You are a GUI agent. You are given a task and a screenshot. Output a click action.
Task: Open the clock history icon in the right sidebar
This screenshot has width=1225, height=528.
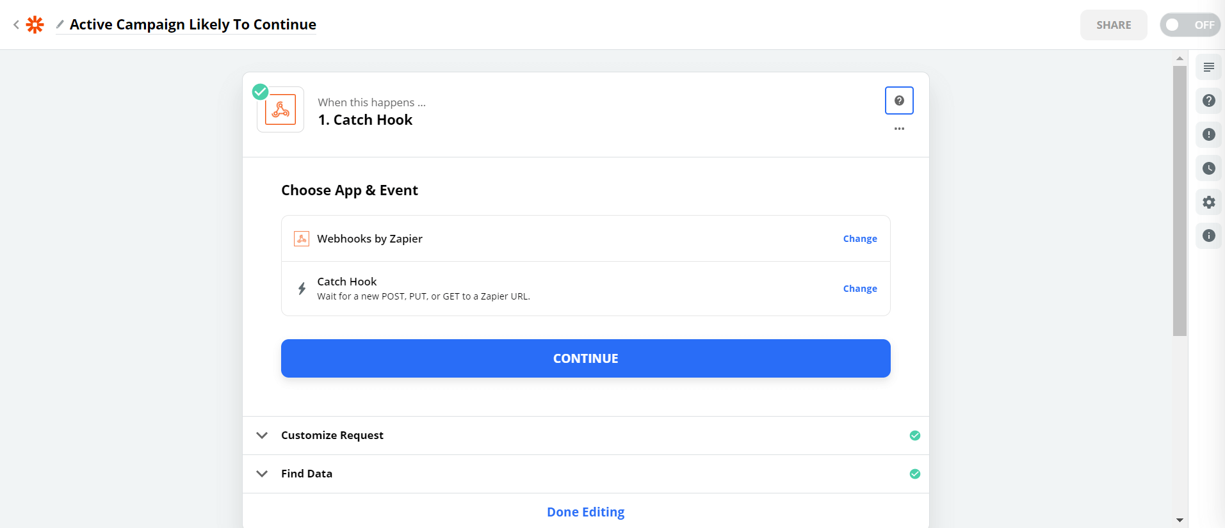[1208, 168]
